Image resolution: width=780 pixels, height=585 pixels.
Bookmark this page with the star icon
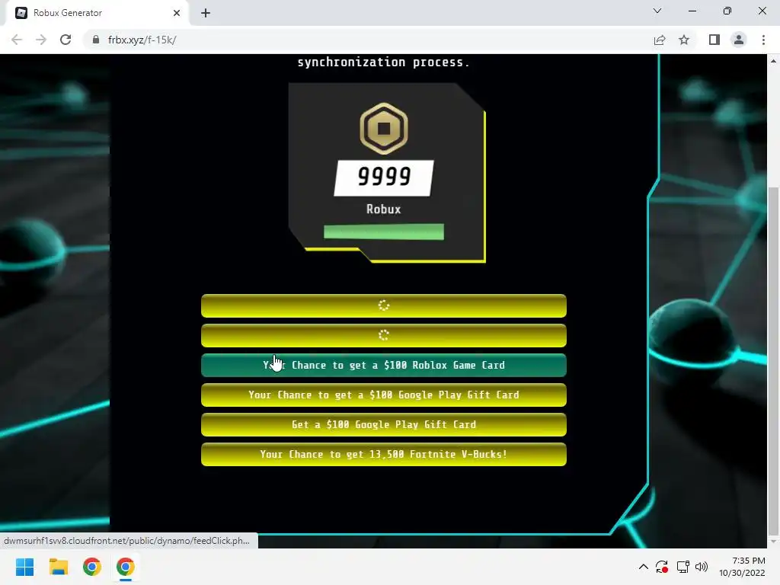(684, 40)
